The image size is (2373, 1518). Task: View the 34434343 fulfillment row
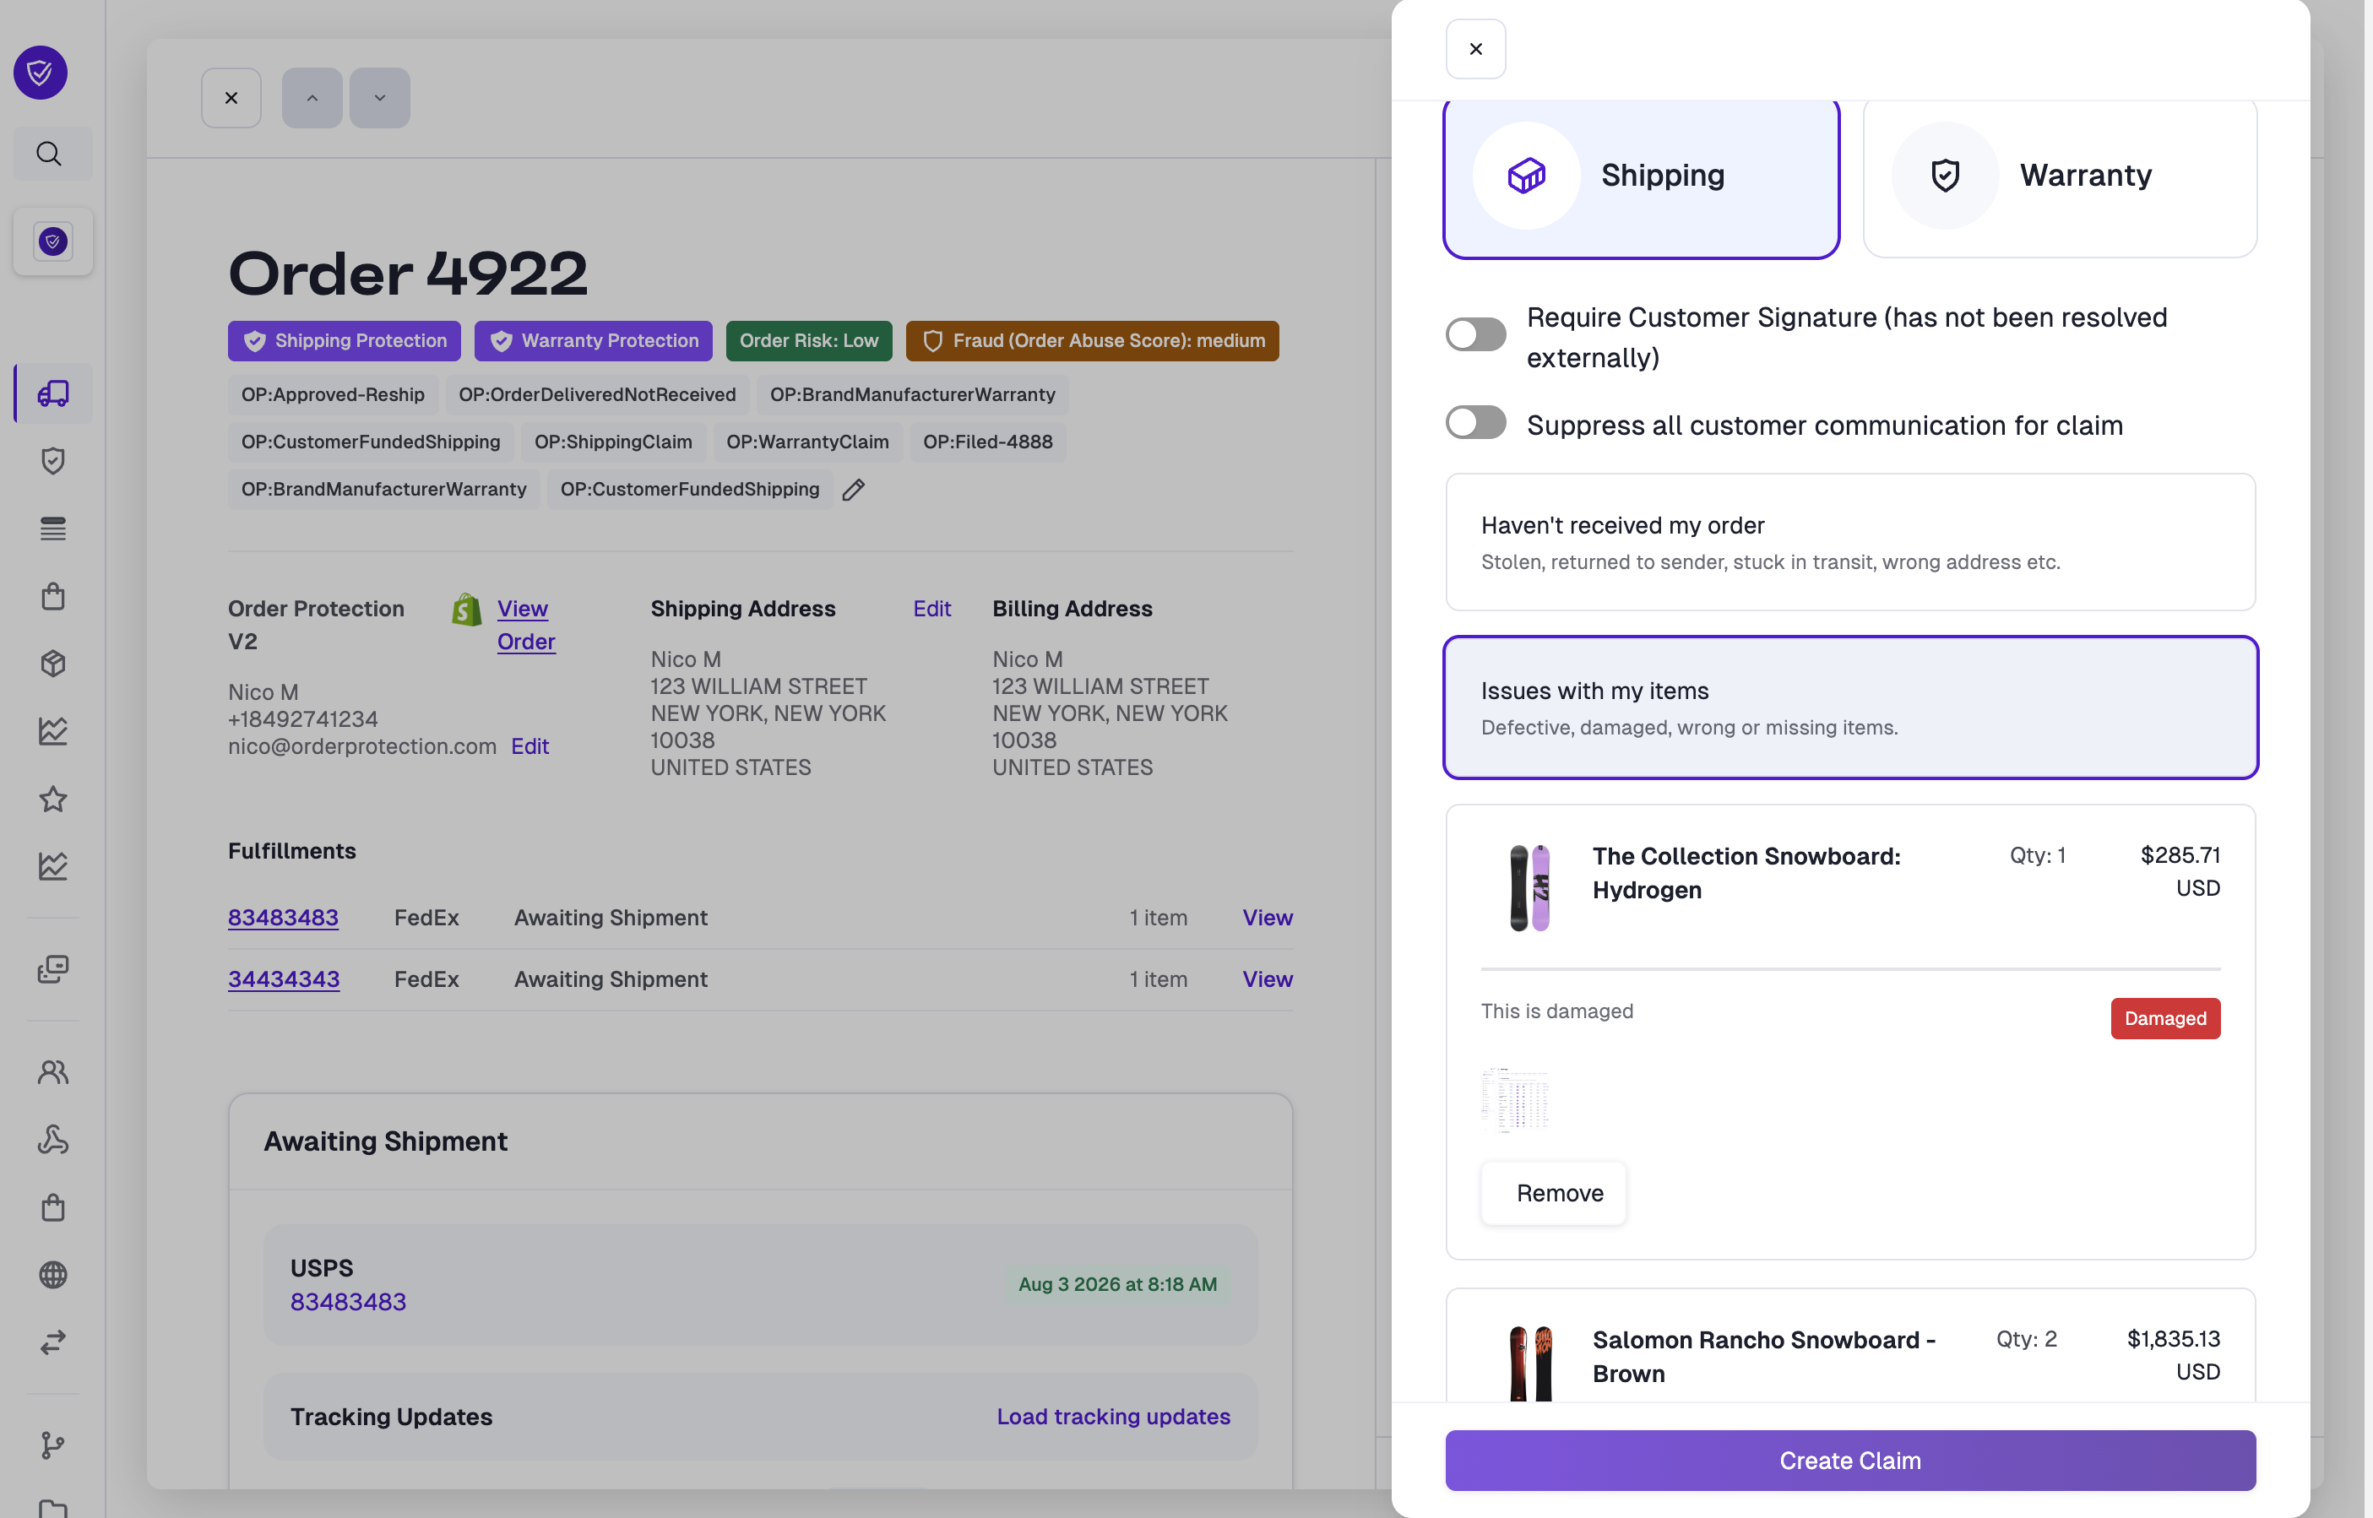pos(1267,980)
